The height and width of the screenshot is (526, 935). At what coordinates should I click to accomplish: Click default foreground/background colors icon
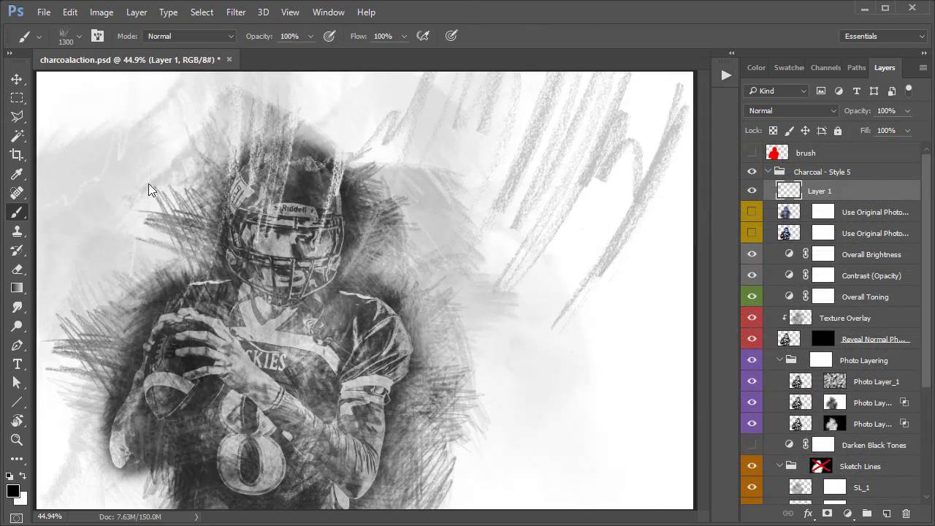(x=9, y=476)
